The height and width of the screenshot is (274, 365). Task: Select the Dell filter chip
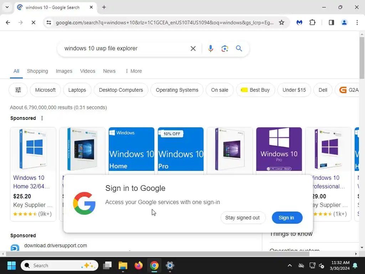tap(323, 90)
